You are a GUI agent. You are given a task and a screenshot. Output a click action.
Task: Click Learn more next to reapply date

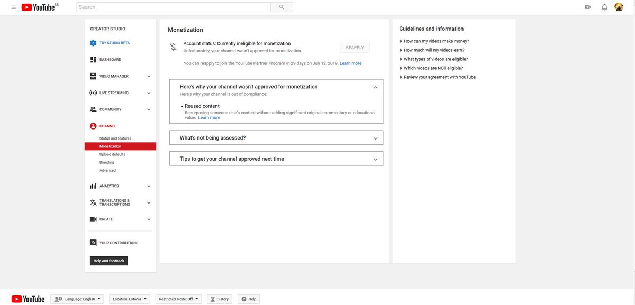tap(351, 63)
